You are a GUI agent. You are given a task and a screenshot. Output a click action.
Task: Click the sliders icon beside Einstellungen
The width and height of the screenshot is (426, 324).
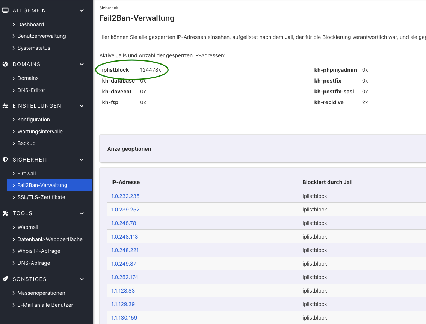coord(5,106)
